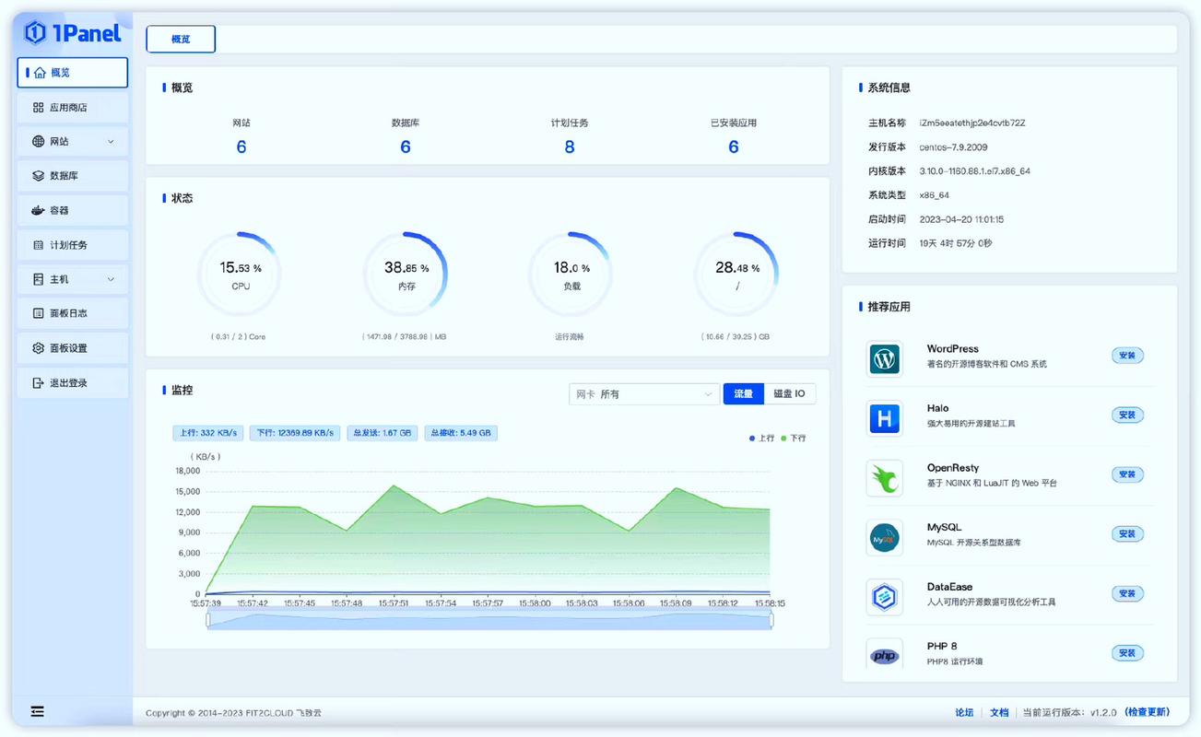Switch to the 概览 tab at top
1201x737 pixels.
click(181, 39)
